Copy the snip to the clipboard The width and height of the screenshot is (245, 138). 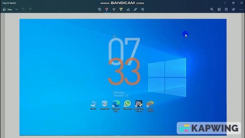[x=226, y=9]
